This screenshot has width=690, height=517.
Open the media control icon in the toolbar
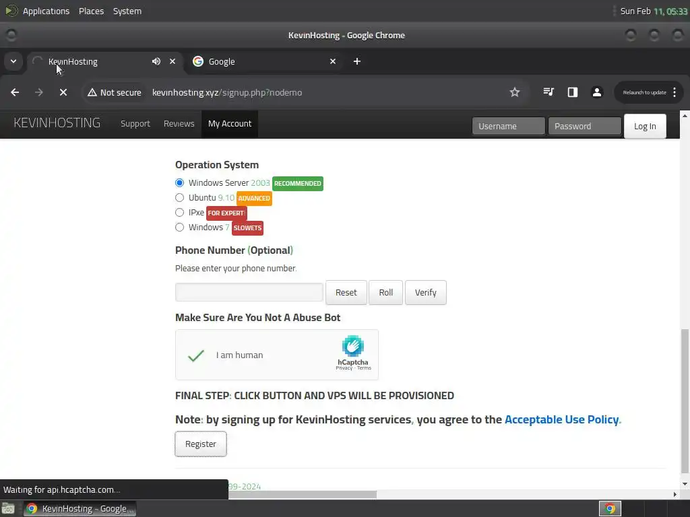[x=548, y=92]
